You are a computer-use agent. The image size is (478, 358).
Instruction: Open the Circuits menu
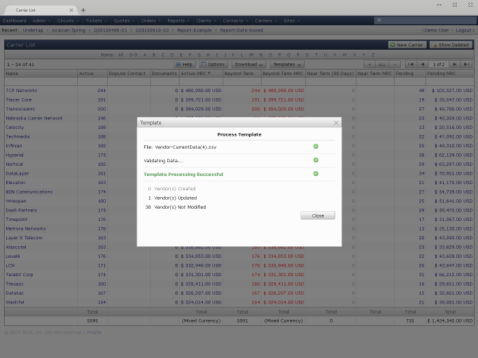click(x=68, y=20)
